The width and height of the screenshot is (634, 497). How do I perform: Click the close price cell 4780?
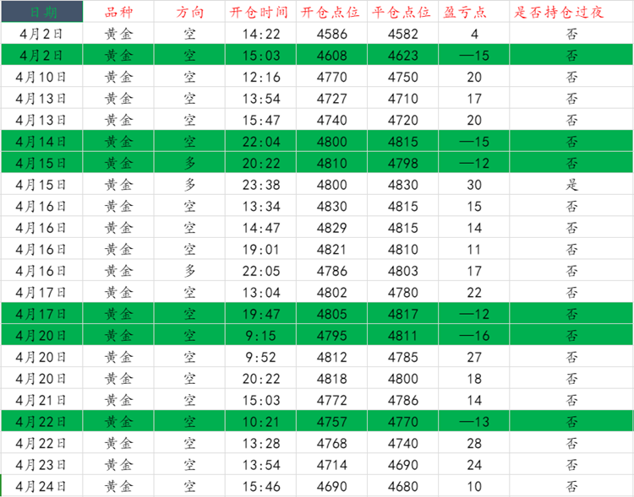[403, 292]
